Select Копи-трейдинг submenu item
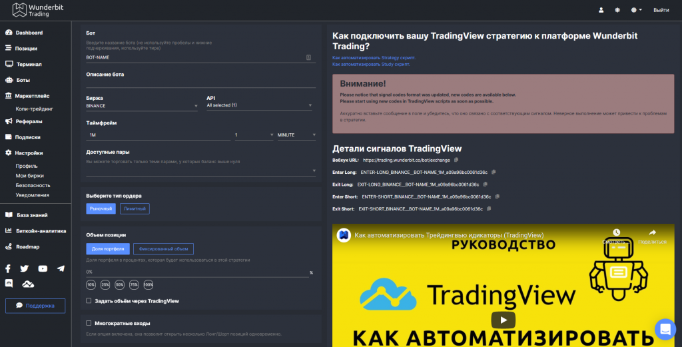The image size is (682, 347). (x=35, y=109)
